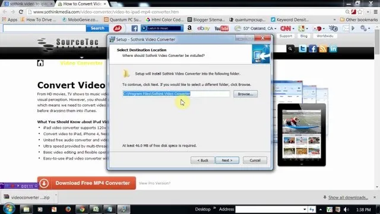Open File Explorer from the taskbar

[x=26, y=209]
